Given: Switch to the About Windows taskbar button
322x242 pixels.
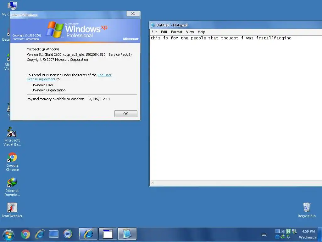Looking at the screenshot, I should [x=108, y=234].
